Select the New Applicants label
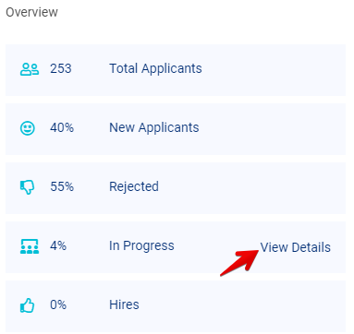 [154, 127]
